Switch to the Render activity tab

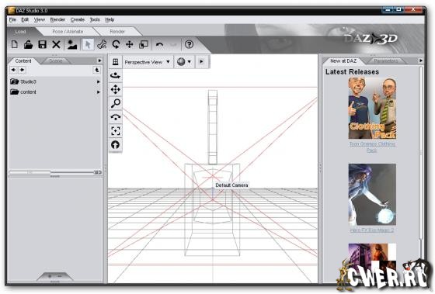(x=117, y=32)
